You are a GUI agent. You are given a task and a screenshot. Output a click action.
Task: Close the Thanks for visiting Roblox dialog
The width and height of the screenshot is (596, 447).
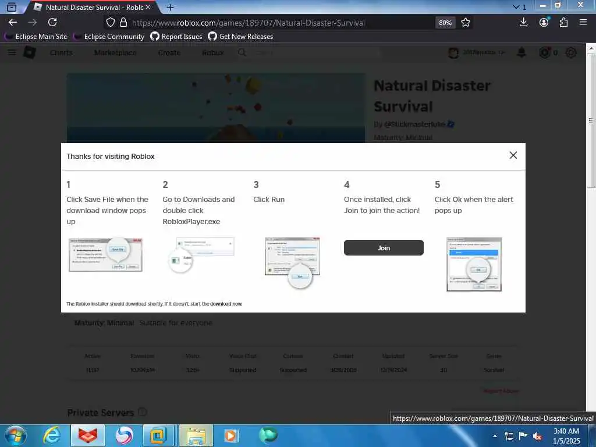coord(513,155)
